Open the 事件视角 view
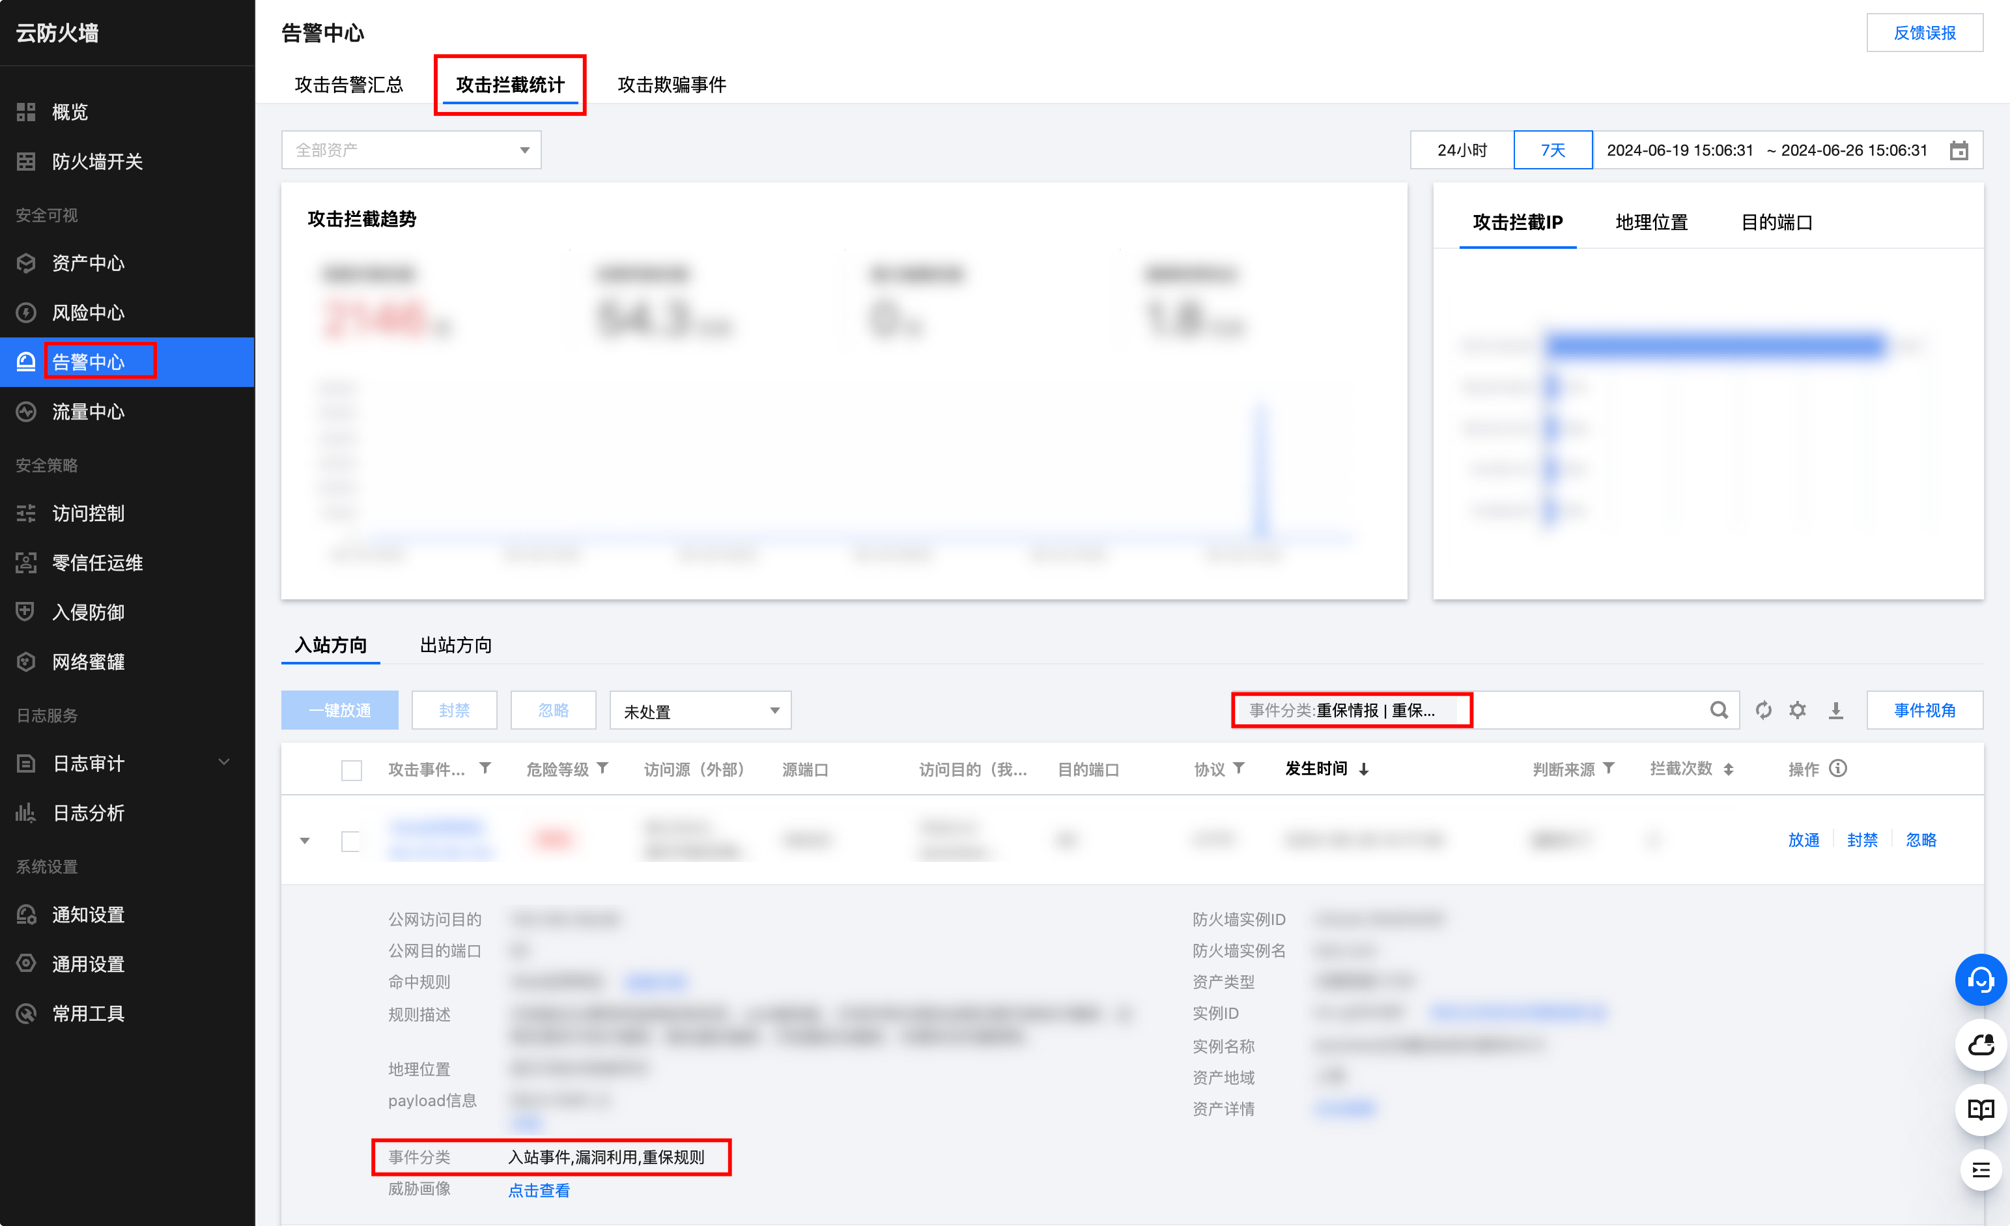Screen dimensions: 2010x1226 [x=1924, y=711]
